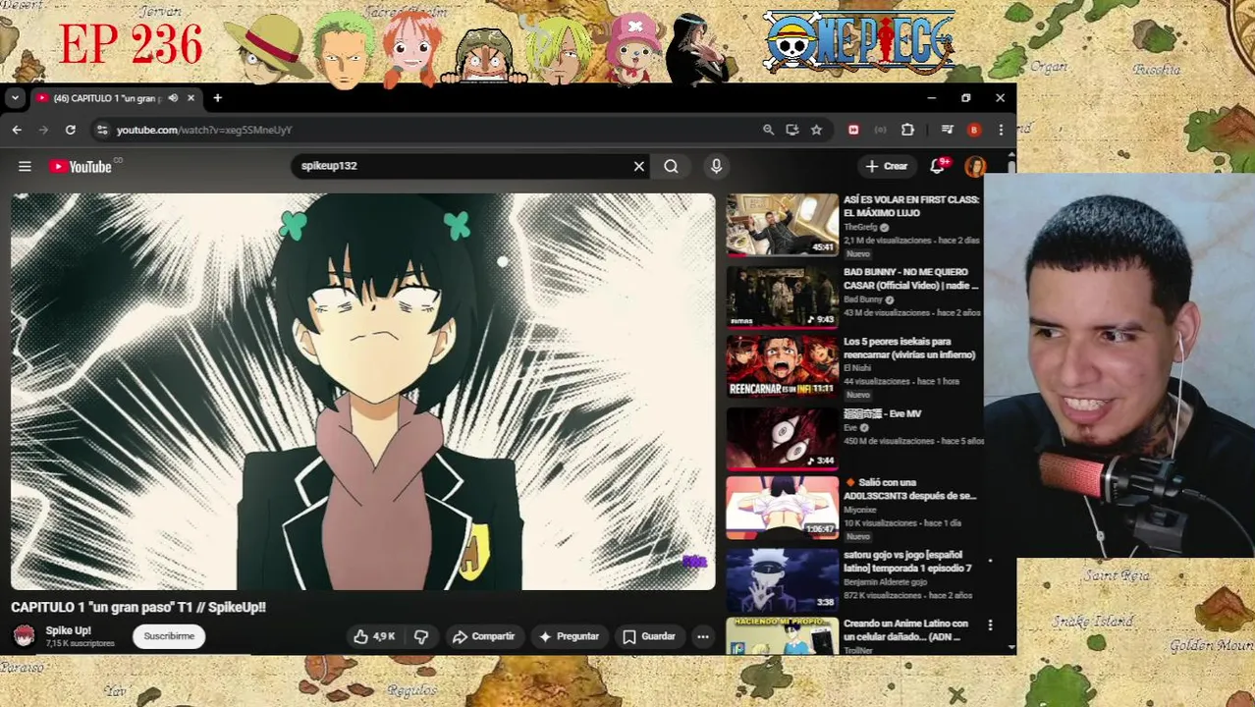Open the greyed-out broadcast extension icon
Viewport: 1255px width, 707px height.
[x=881, y=130]
